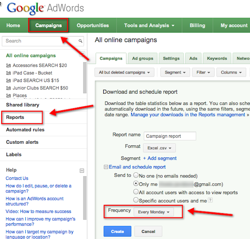This screenshot has width=250, height=239.
Task: Open the Billing tab
Action: (197, 25)
